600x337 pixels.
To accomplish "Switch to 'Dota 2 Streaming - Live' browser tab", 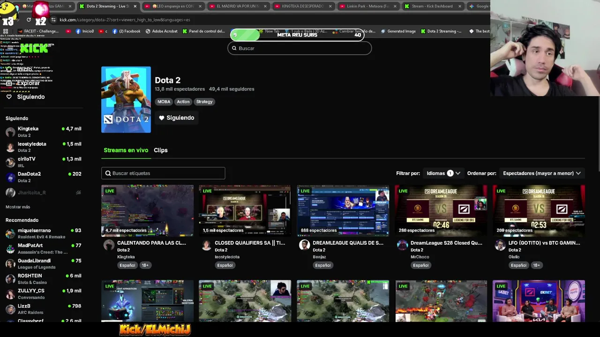I will point(107,6).
